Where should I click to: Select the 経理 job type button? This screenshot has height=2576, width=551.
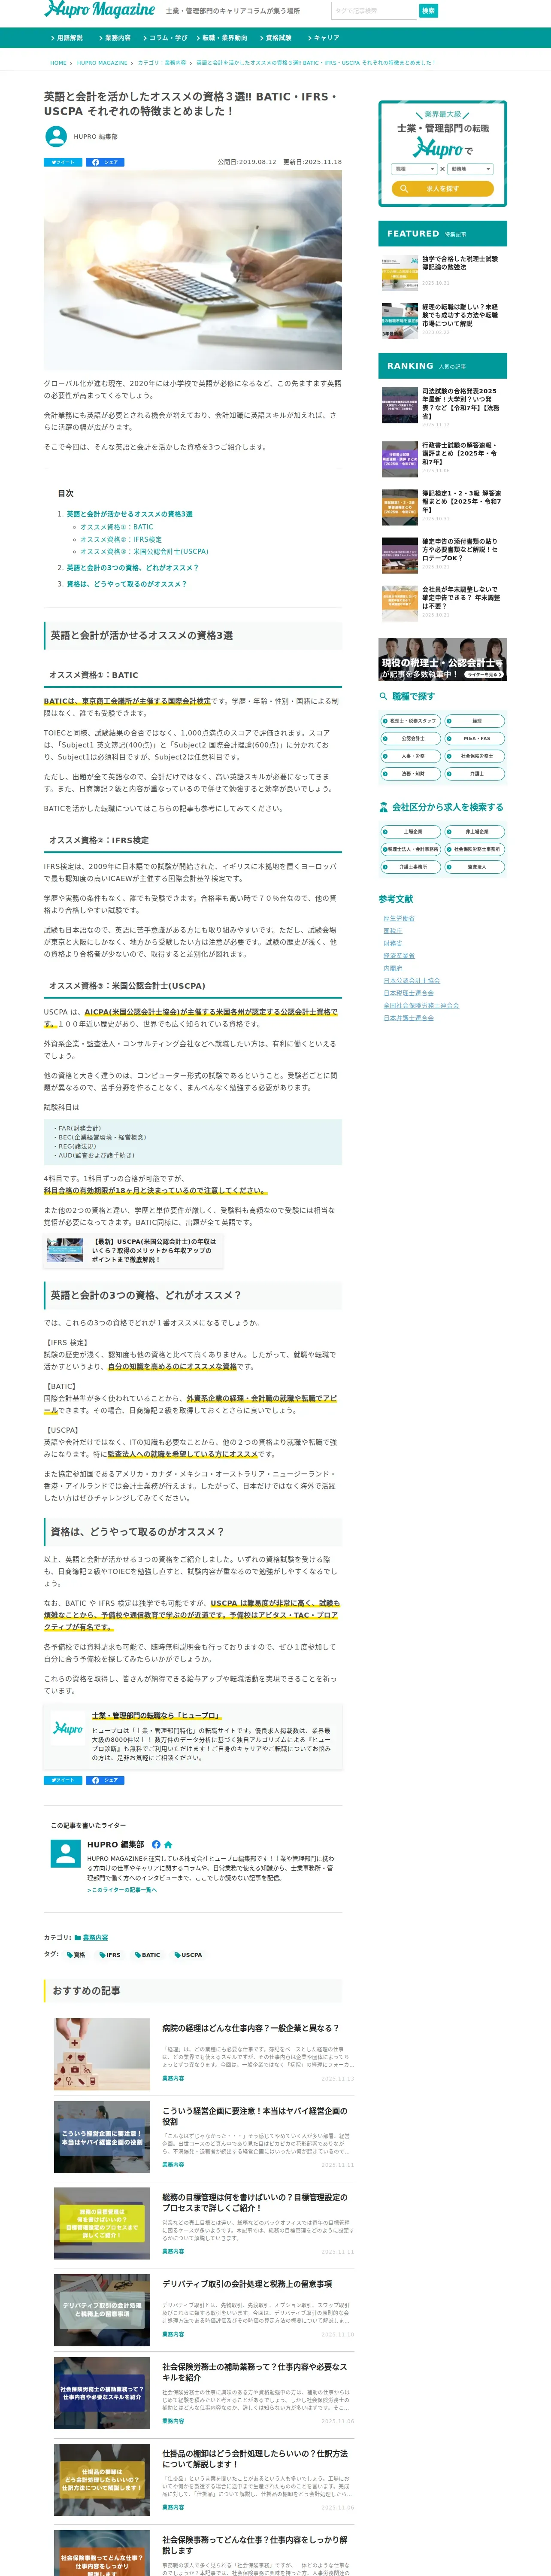coord(475,721)
